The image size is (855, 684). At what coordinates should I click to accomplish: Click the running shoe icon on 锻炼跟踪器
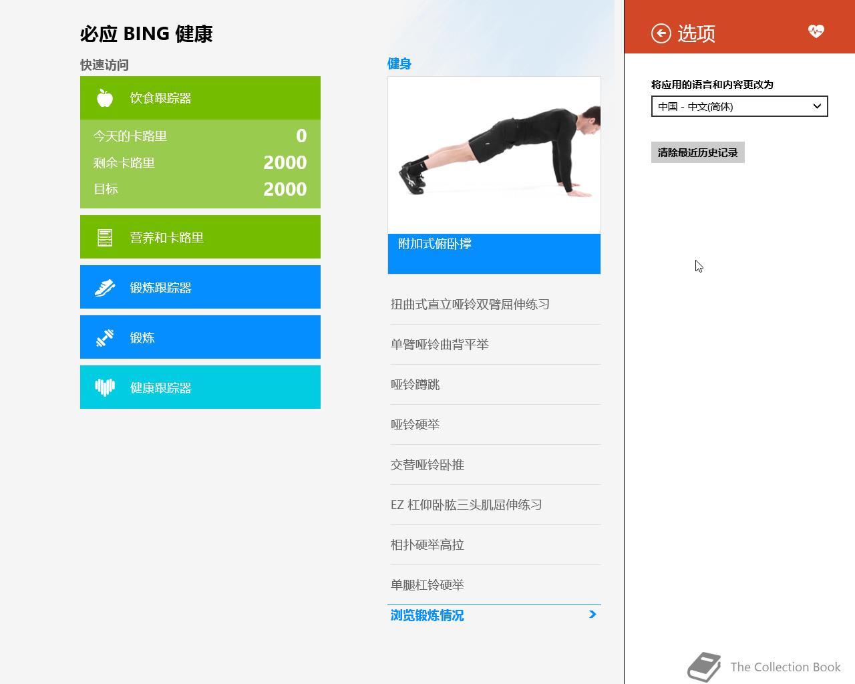[105, 287]
